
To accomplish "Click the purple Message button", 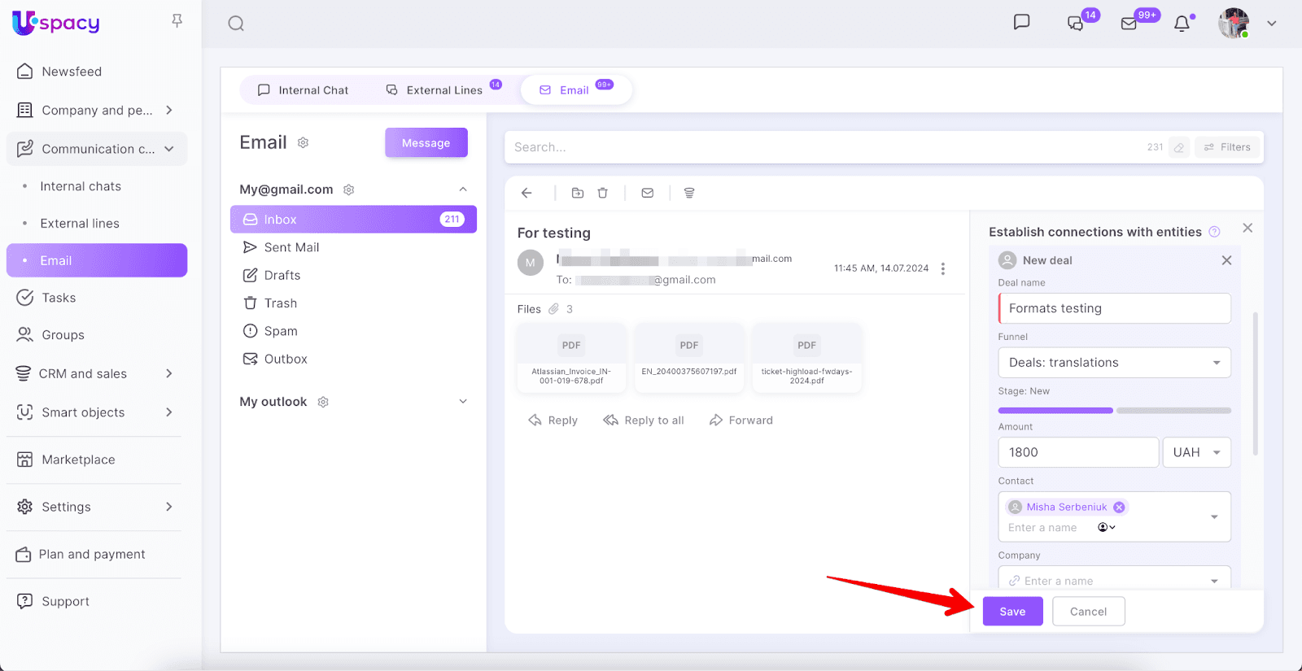I will [426, 143].
